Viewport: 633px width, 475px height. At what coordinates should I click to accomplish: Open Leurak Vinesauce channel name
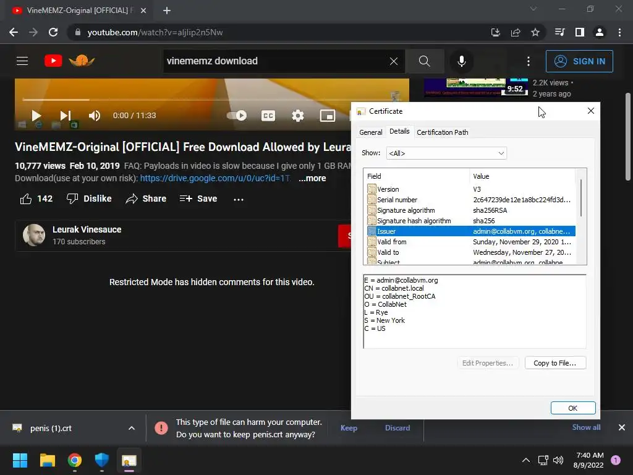[x=87, y=229]
